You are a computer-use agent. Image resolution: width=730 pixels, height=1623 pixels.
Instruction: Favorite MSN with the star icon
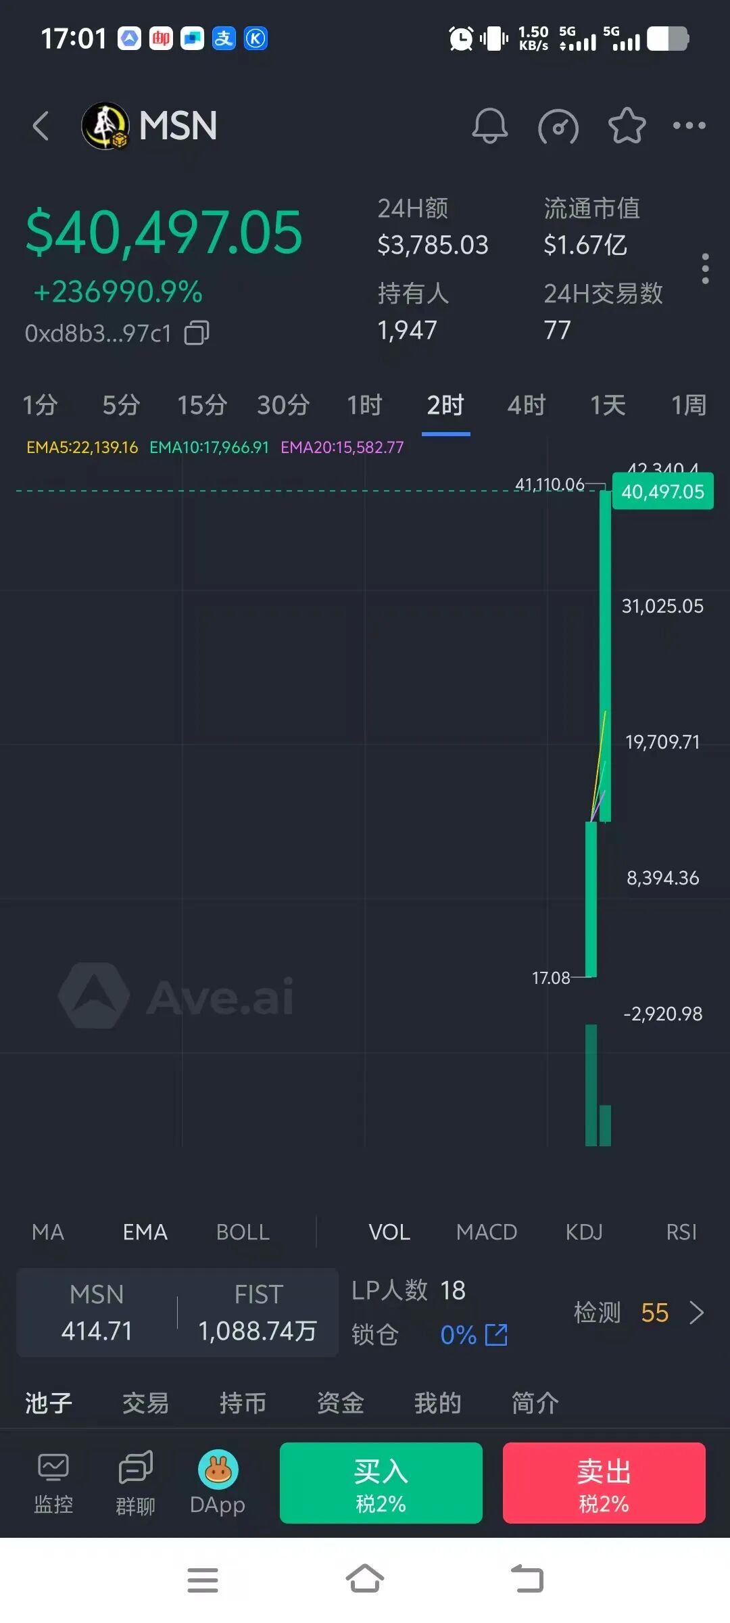tap(627, 126)
